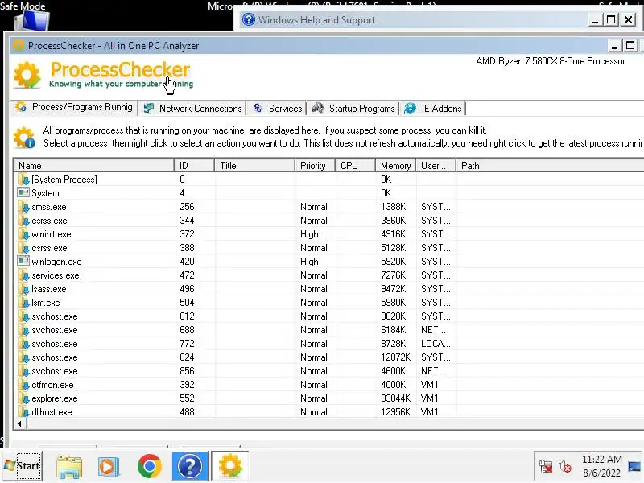Select the svchost.exe row with ID 824
Screen dimensions: 644x483
[x=328, y=357]
